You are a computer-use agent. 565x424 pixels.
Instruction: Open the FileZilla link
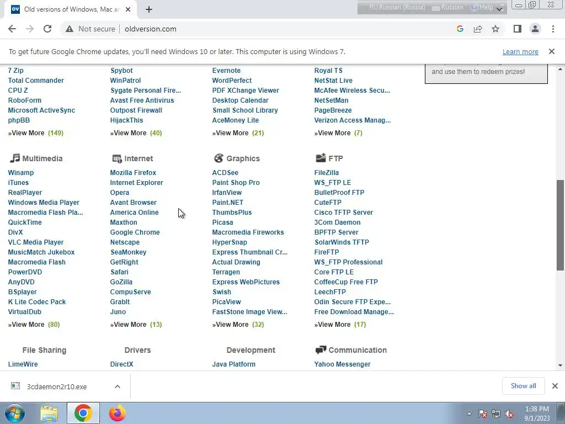point(327,173)
